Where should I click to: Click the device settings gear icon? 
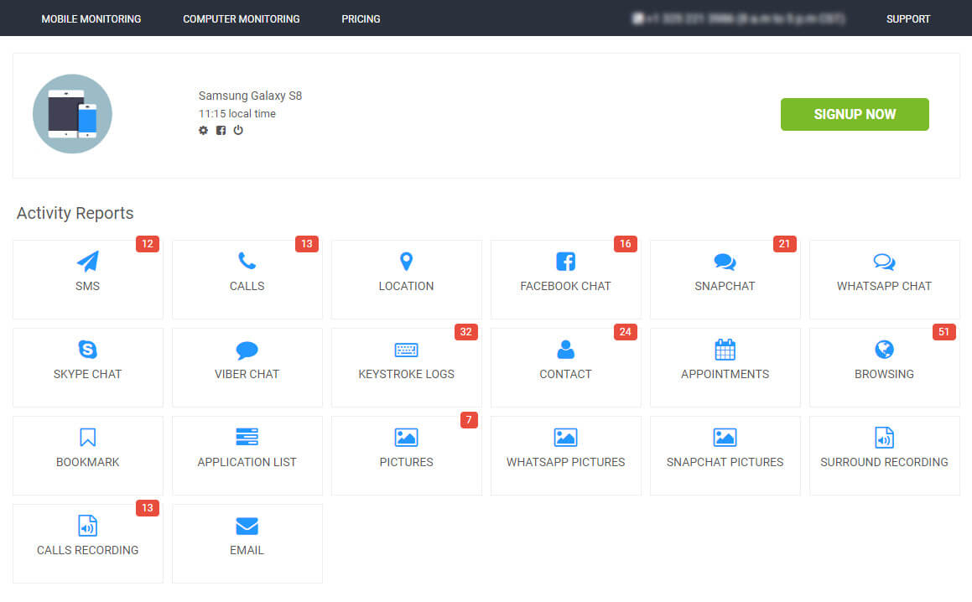203,131
